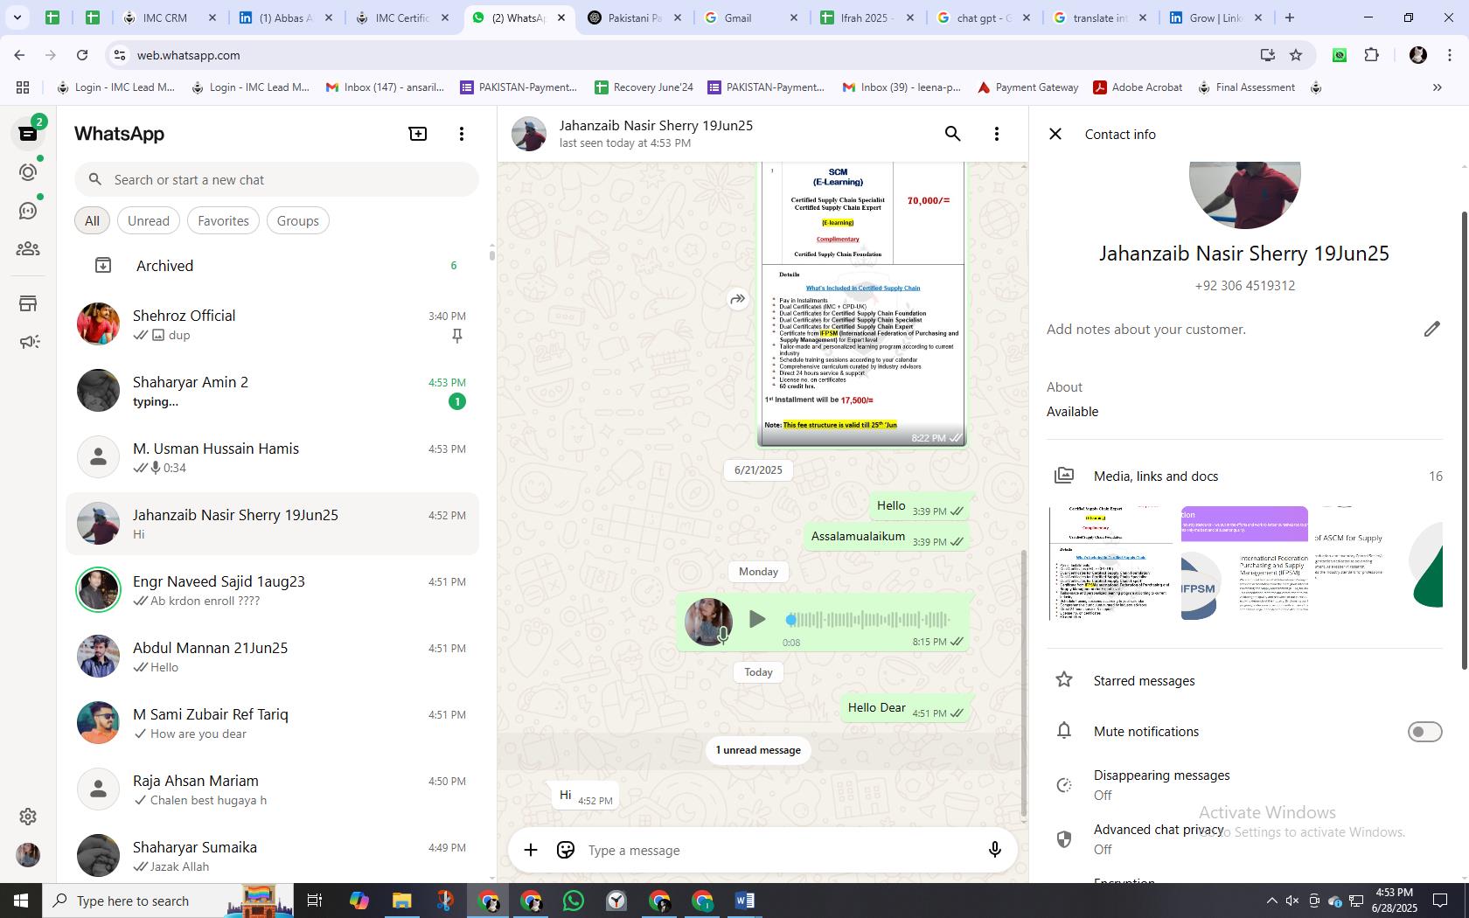Open Disappearing messages setting
The image size is (1469, 918).
1244,785
